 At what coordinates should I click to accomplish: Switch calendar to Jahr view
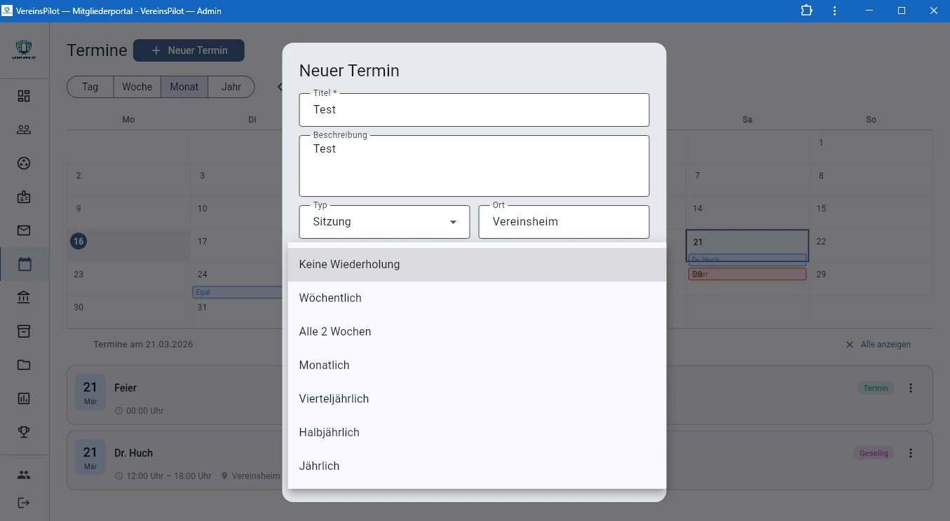pyautogui.click(x=231, y=87)
